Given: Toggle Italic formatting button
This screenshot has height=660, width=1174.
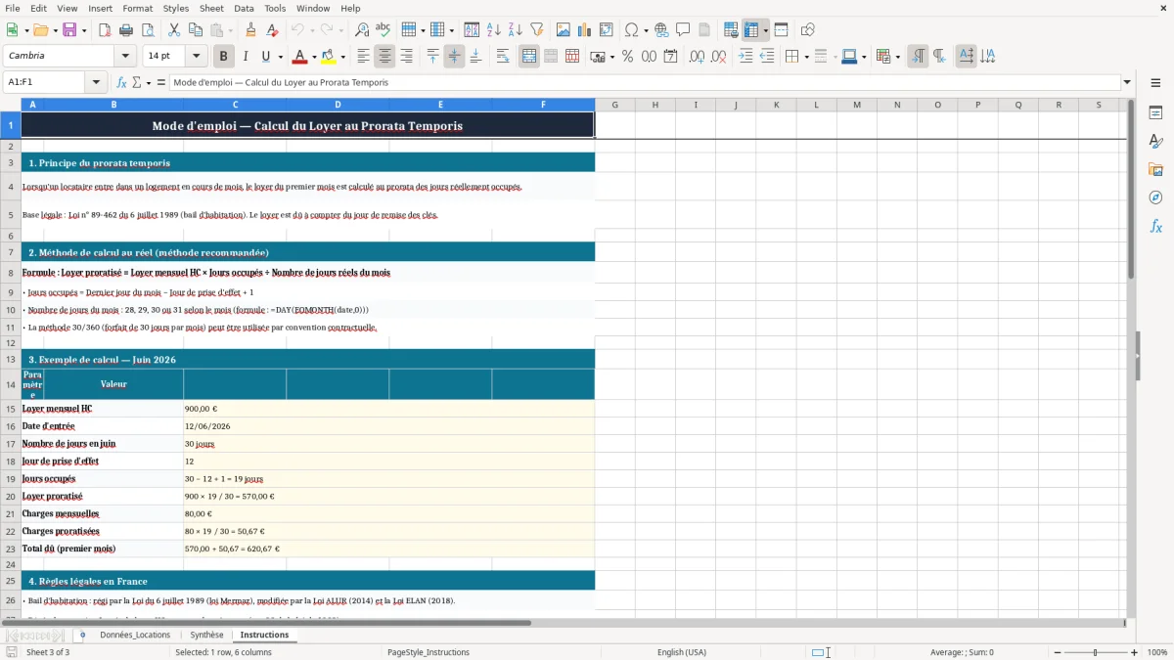Looking at the screenshot, I should 245,57.
